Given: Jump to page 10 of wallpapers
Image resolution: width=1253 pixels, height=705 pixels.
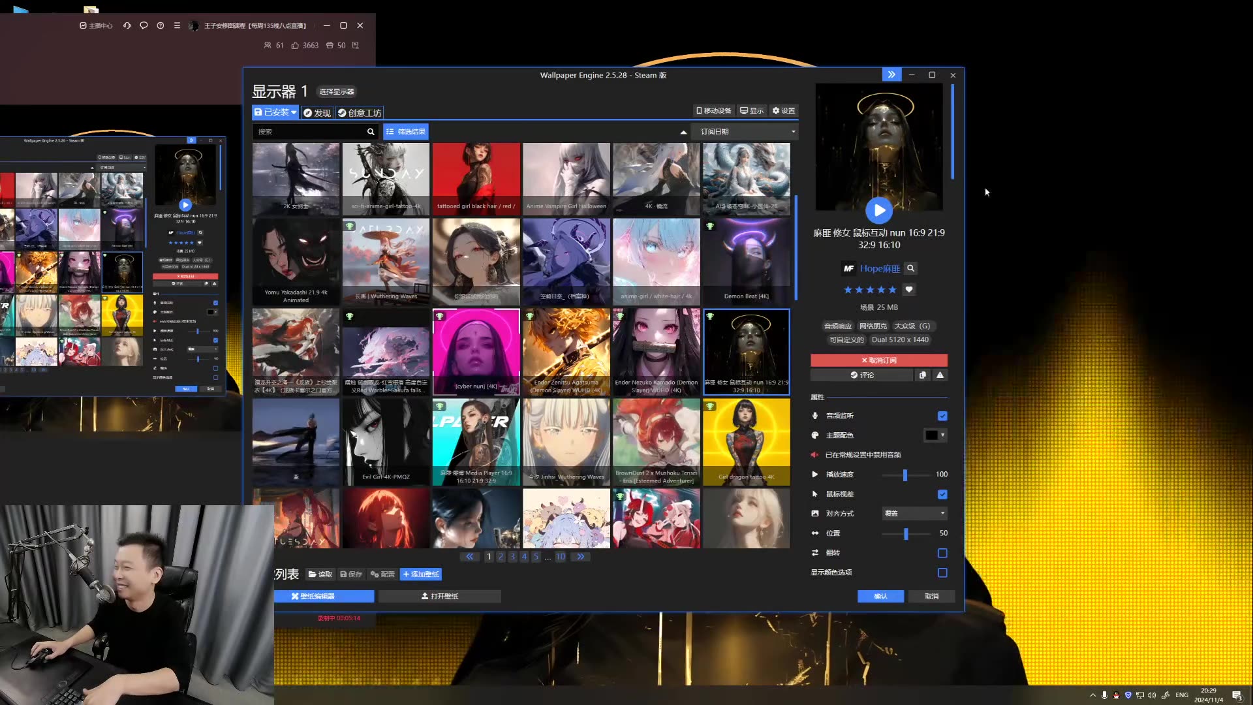Looking at the screenshot, I should (x=561, y=557).
